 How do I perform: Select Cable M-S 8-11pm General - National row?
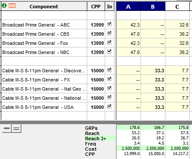pos(44,98)
